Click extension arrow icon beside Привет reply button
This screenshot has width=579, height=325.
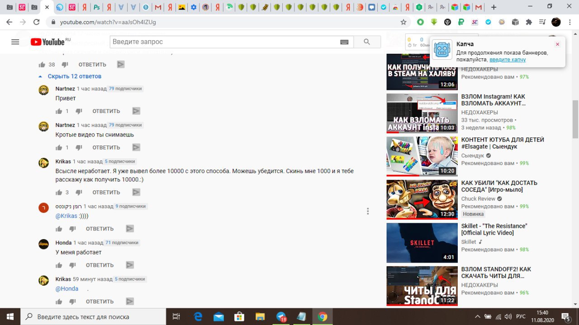click(136, 111)
